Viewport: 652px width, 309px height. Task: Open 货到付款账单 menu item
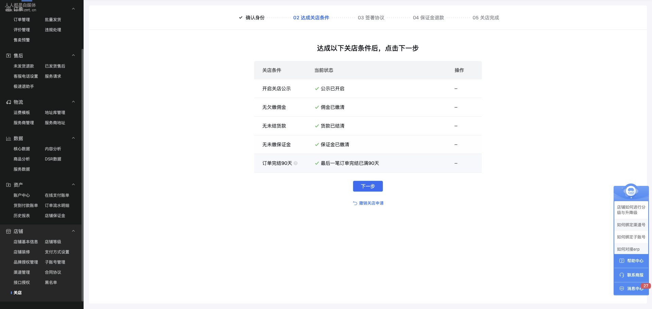[x=26, y=206]
